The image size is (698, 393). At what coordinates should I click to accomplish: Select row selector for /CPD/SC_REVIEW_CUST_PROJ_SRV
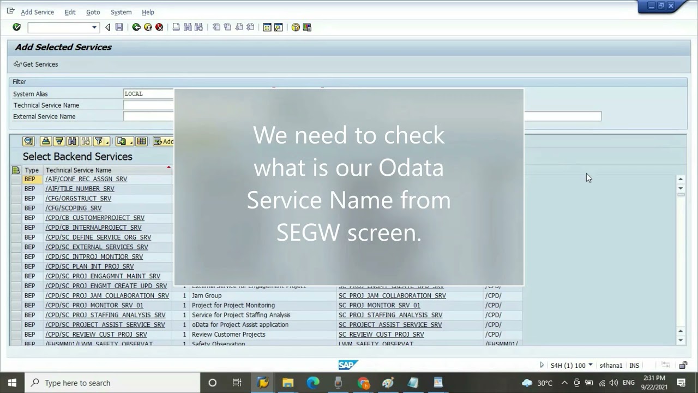pyautogui.click(x=16, y=335)
